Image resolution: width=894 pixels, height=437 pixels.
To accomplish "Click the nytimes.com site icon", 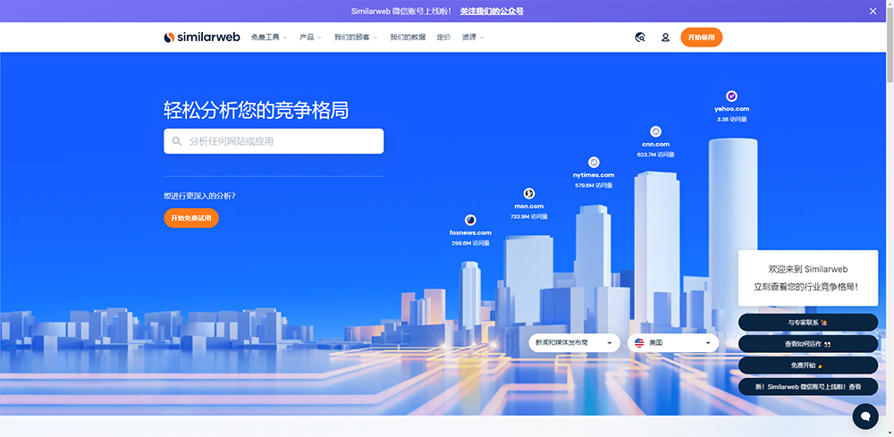I will pyautogui.click(x=595, y=162).
